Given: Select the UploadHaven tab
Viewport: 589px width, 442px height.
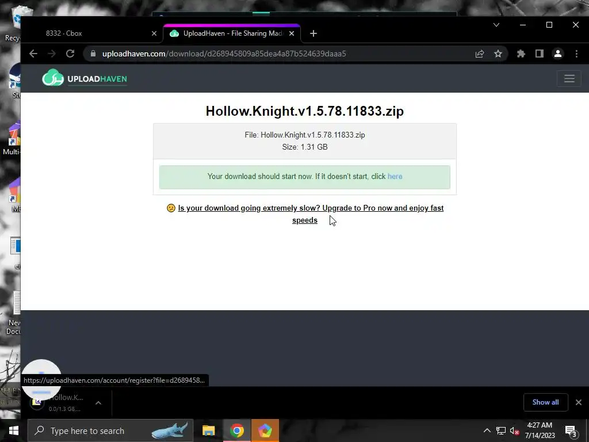Looking at the screenshot, I should [232, 33].
